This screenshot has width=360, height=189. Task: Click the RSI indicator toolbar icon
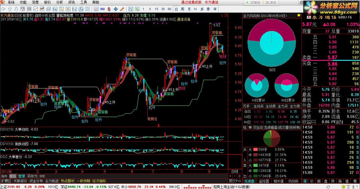[x=103, y=9]
